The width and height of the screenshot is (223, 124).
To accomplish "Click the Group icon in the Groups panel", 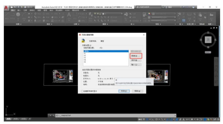I will tap(179, 14).
